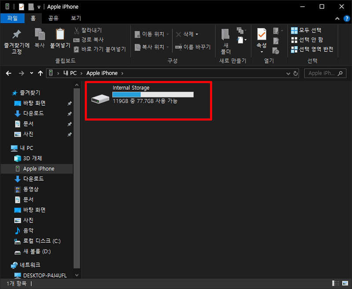352x289 pixels.
Task: Select 즐겨찾기 in the navigation pane
Action: tap(30, 93)
